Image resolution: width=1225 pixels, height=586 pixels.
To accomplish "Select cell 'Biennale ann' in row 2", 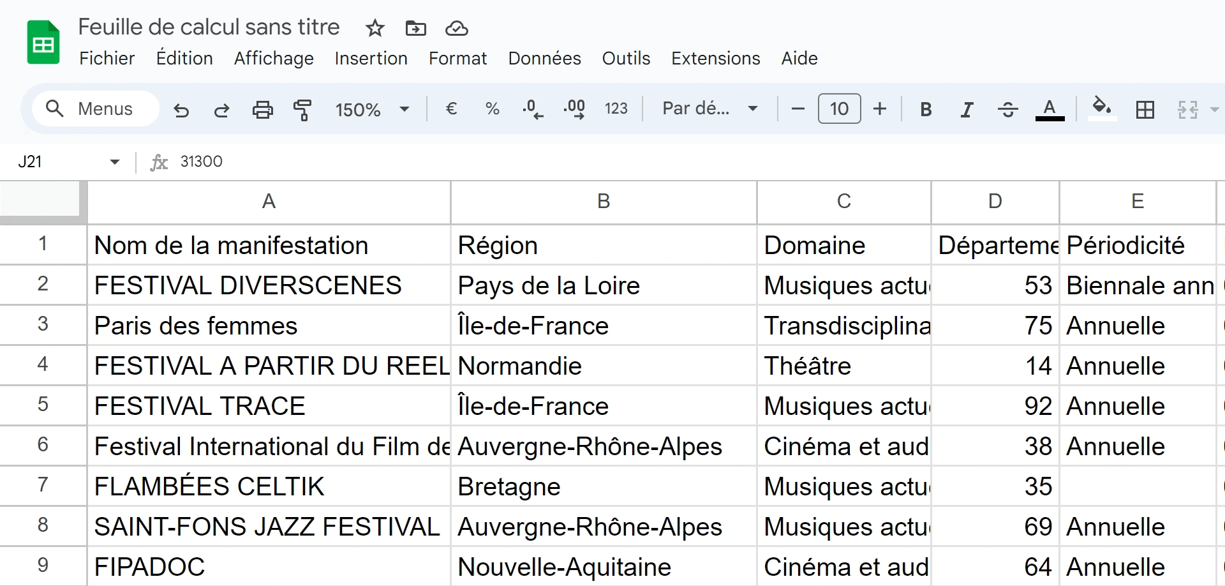I will click(x=1138, y=285).
